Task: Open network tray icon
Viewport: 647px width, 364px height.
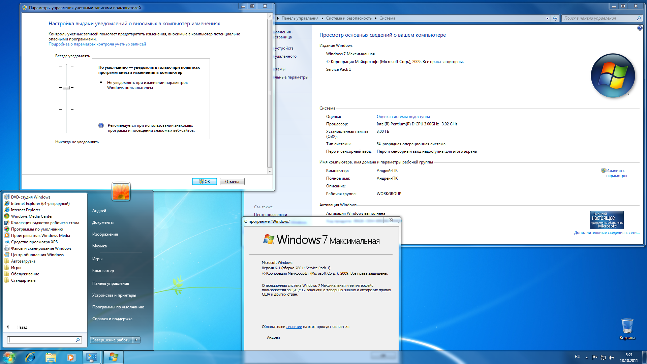Action: pos(603,357)
